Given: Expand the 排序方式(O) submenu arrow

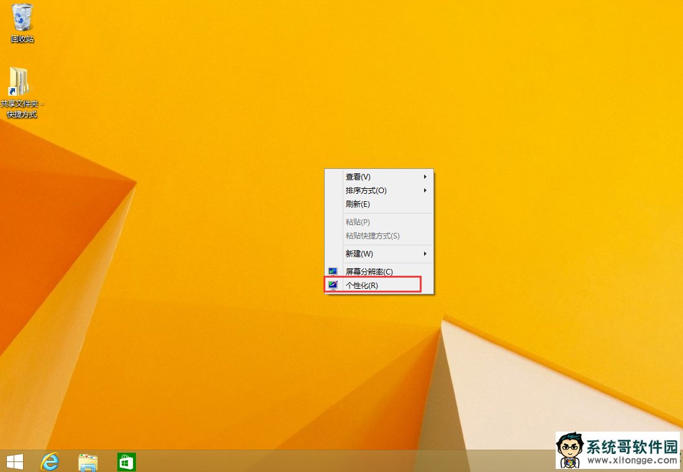Looking at the screenshot, I should click(425, 191).
